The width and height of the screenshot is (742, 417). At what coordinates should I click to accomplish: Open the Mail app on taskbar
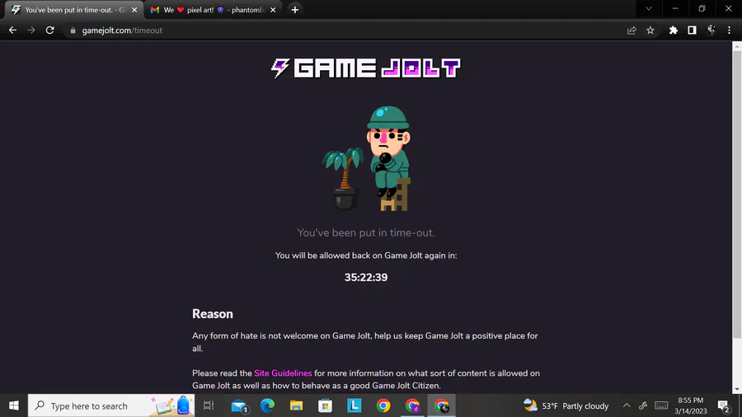click(x=239, y=405)
